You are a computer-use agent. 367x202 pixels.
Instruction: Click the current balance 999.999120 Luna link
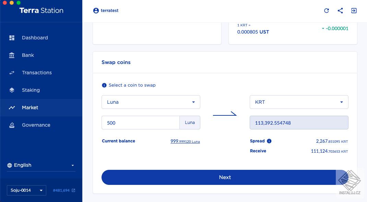click(185, 141)
